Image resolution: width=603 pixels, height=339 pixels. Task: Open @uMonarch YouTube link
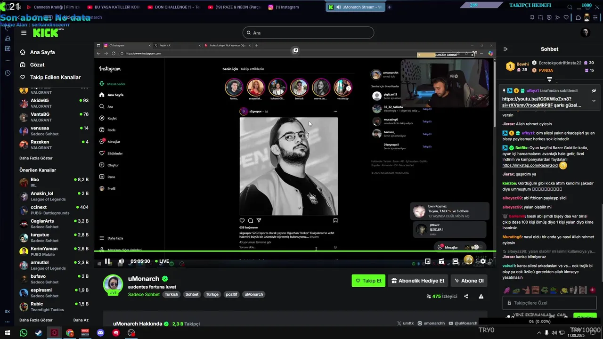click(463, 323)
